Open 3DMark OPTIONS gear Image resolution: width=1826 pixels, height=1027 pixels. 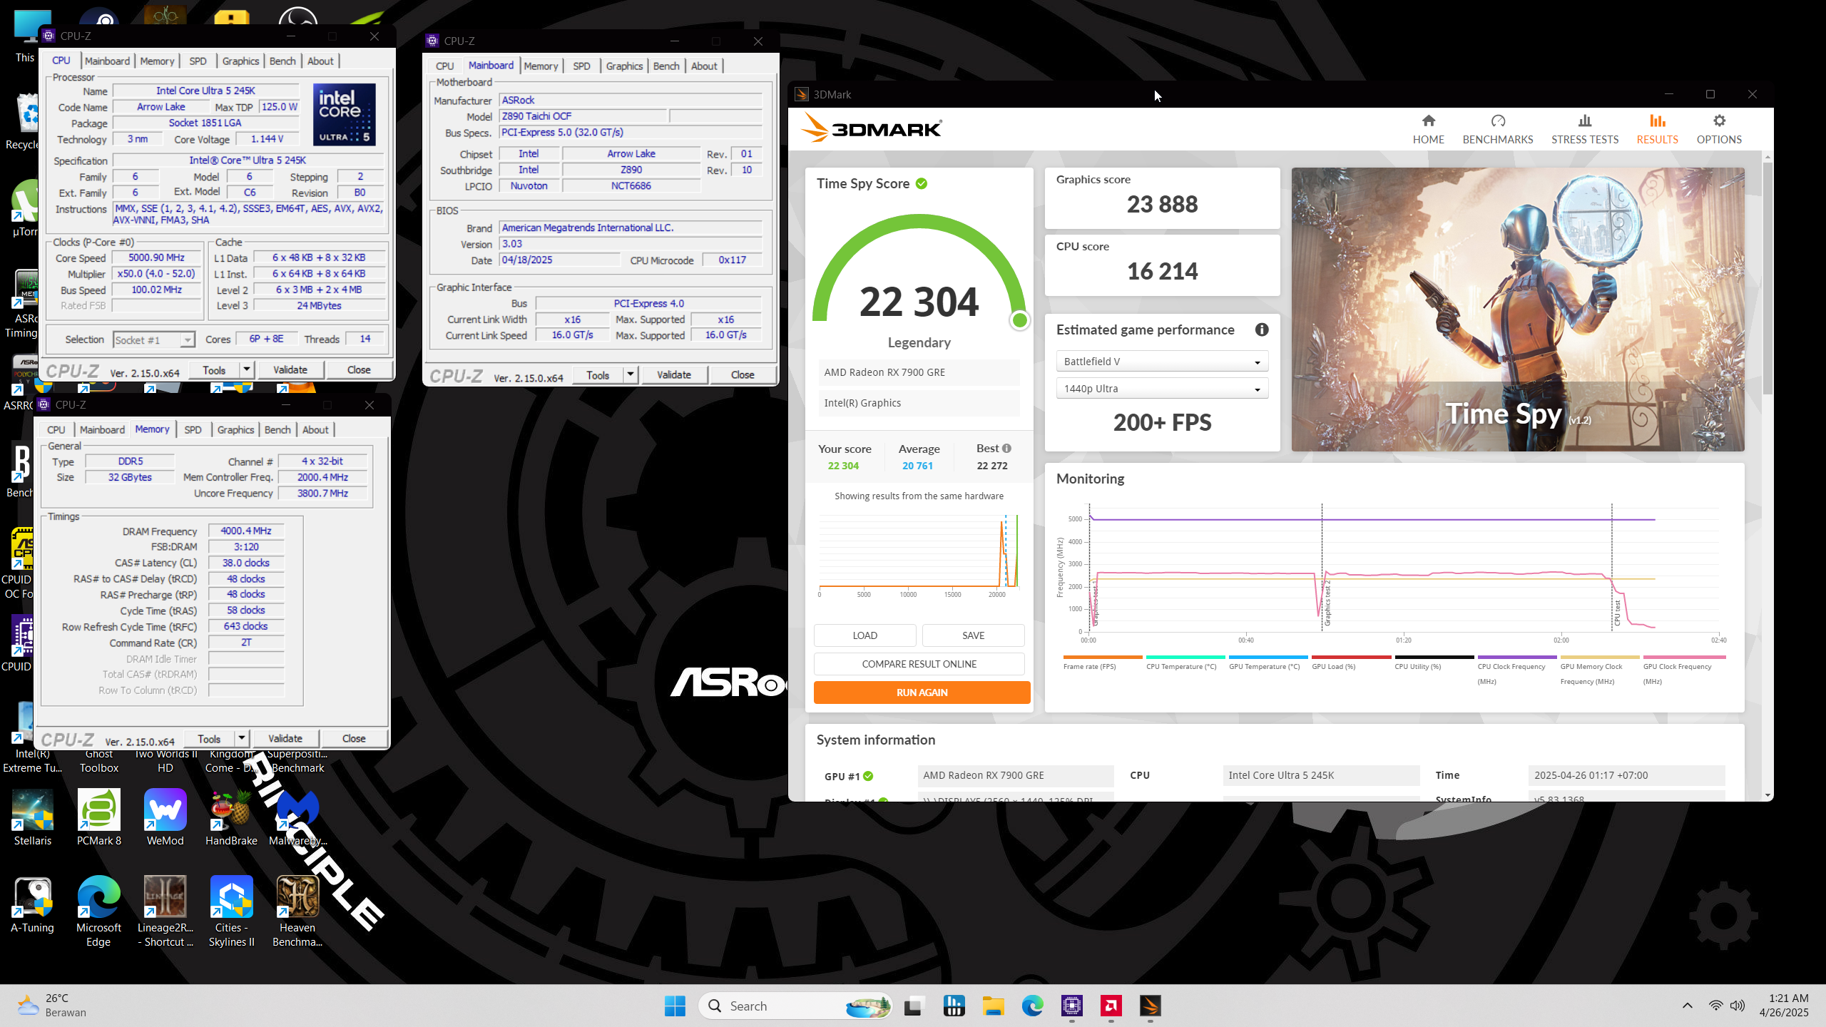[1719, 129]
